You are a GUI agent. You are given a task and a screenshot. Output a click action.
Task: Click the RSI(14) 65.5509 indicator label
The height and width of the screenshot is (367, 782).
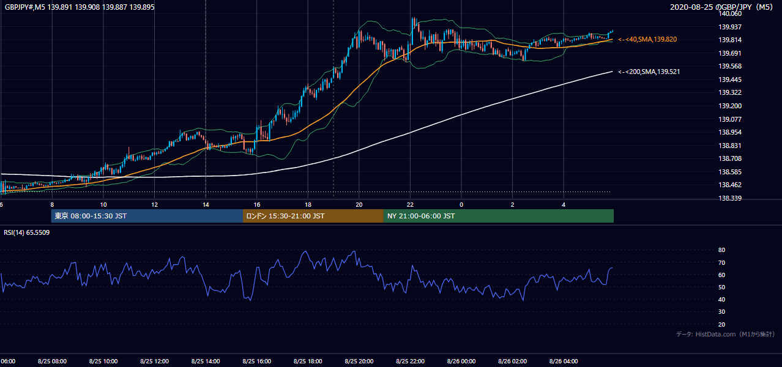click(27, 232)
